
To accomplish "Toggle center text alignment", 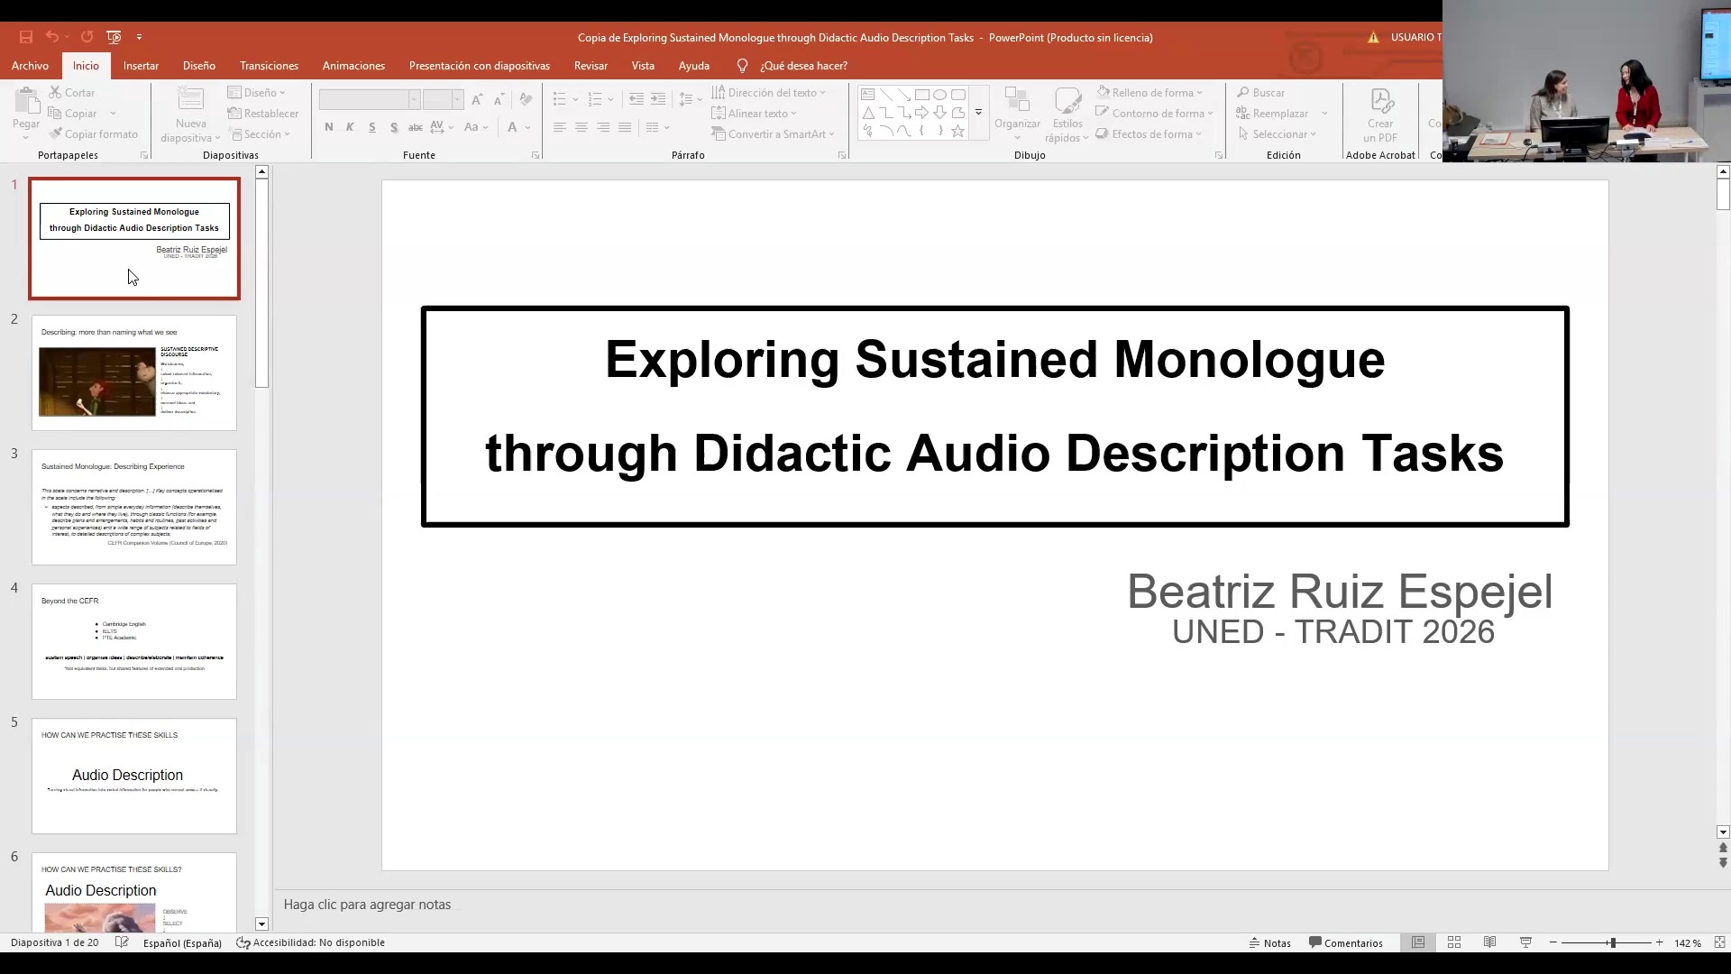I will click(x=582, y=127).
